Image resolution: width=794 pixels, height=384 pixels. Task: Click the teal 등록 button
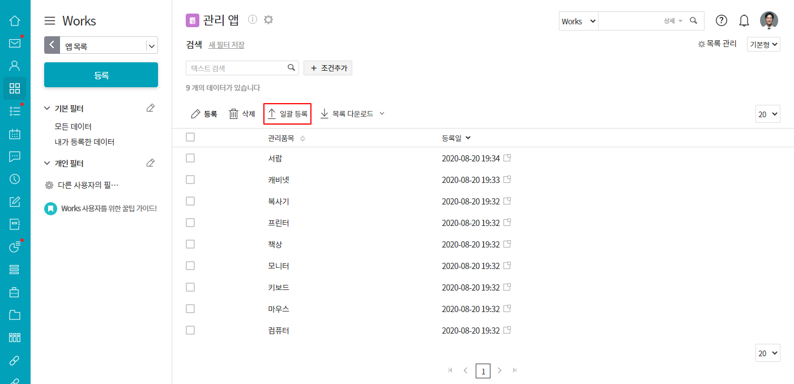click(101, 75)
